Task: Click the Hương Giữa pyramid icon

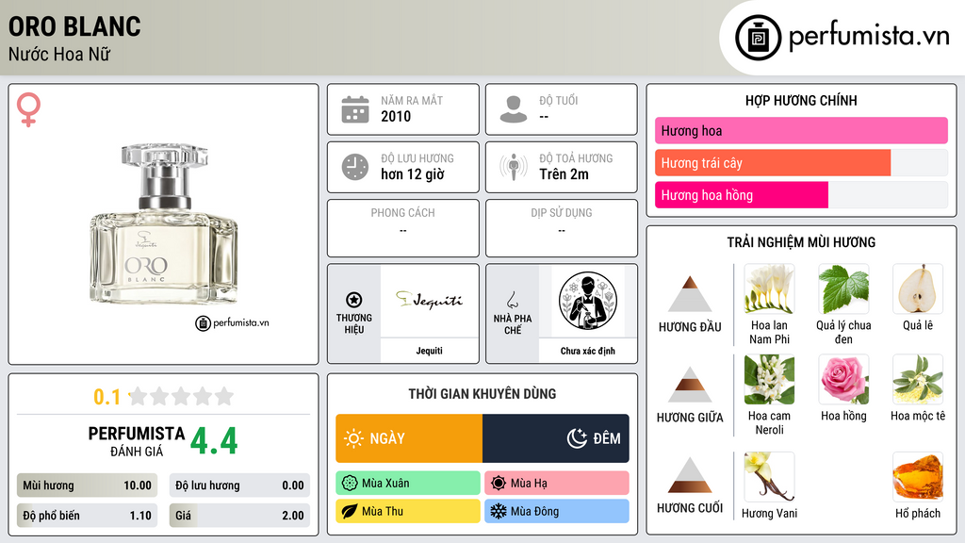Action: [690, 385]
